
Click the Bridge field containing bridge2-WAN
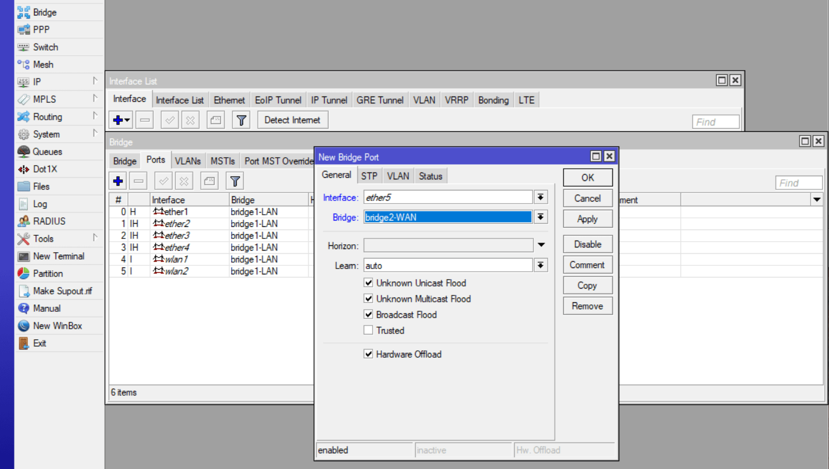447,217
